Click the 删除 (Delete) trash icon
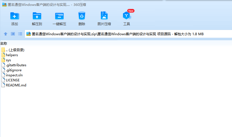The width and height of the screenshot is (232, 137). pos(82,16)
